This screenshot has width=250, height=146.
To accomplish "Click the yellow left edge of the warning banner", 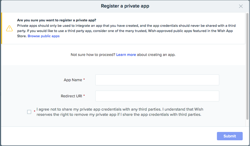I will tap(2, 28).
